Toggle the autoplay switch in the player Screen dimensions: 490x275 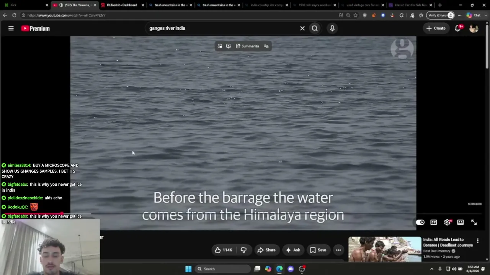pyautogui.click(x=420, y=222)
